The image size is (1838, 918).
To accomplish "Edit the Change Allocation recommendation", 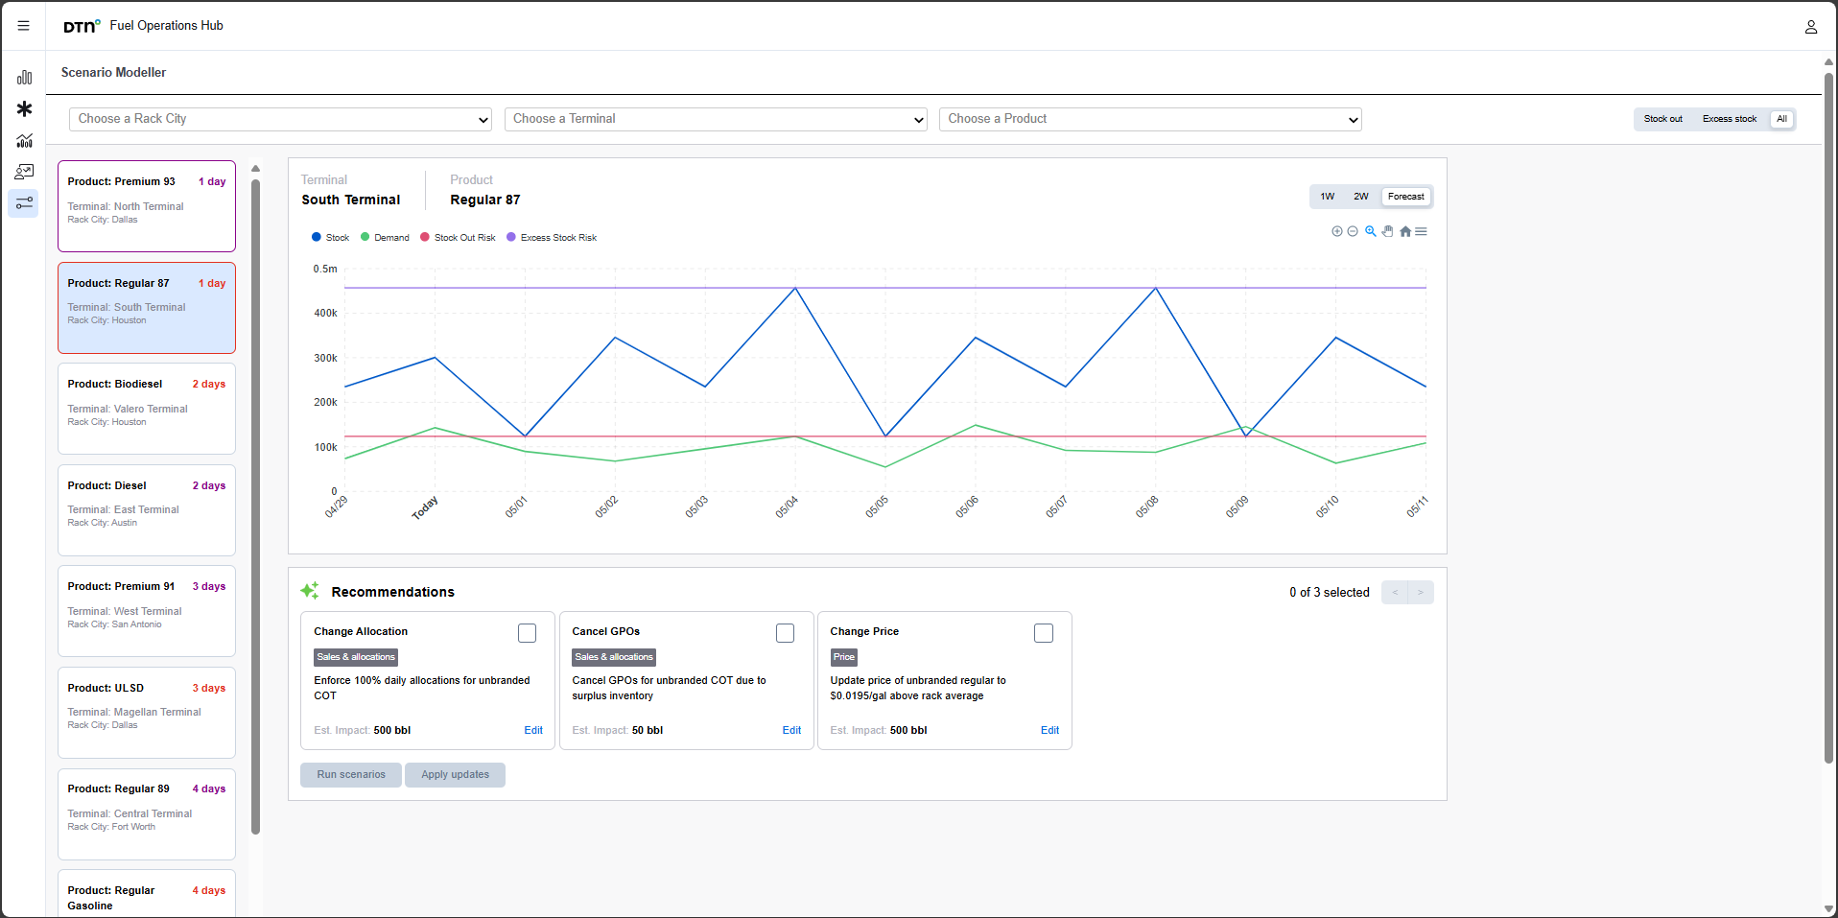I will click(533, 730).
